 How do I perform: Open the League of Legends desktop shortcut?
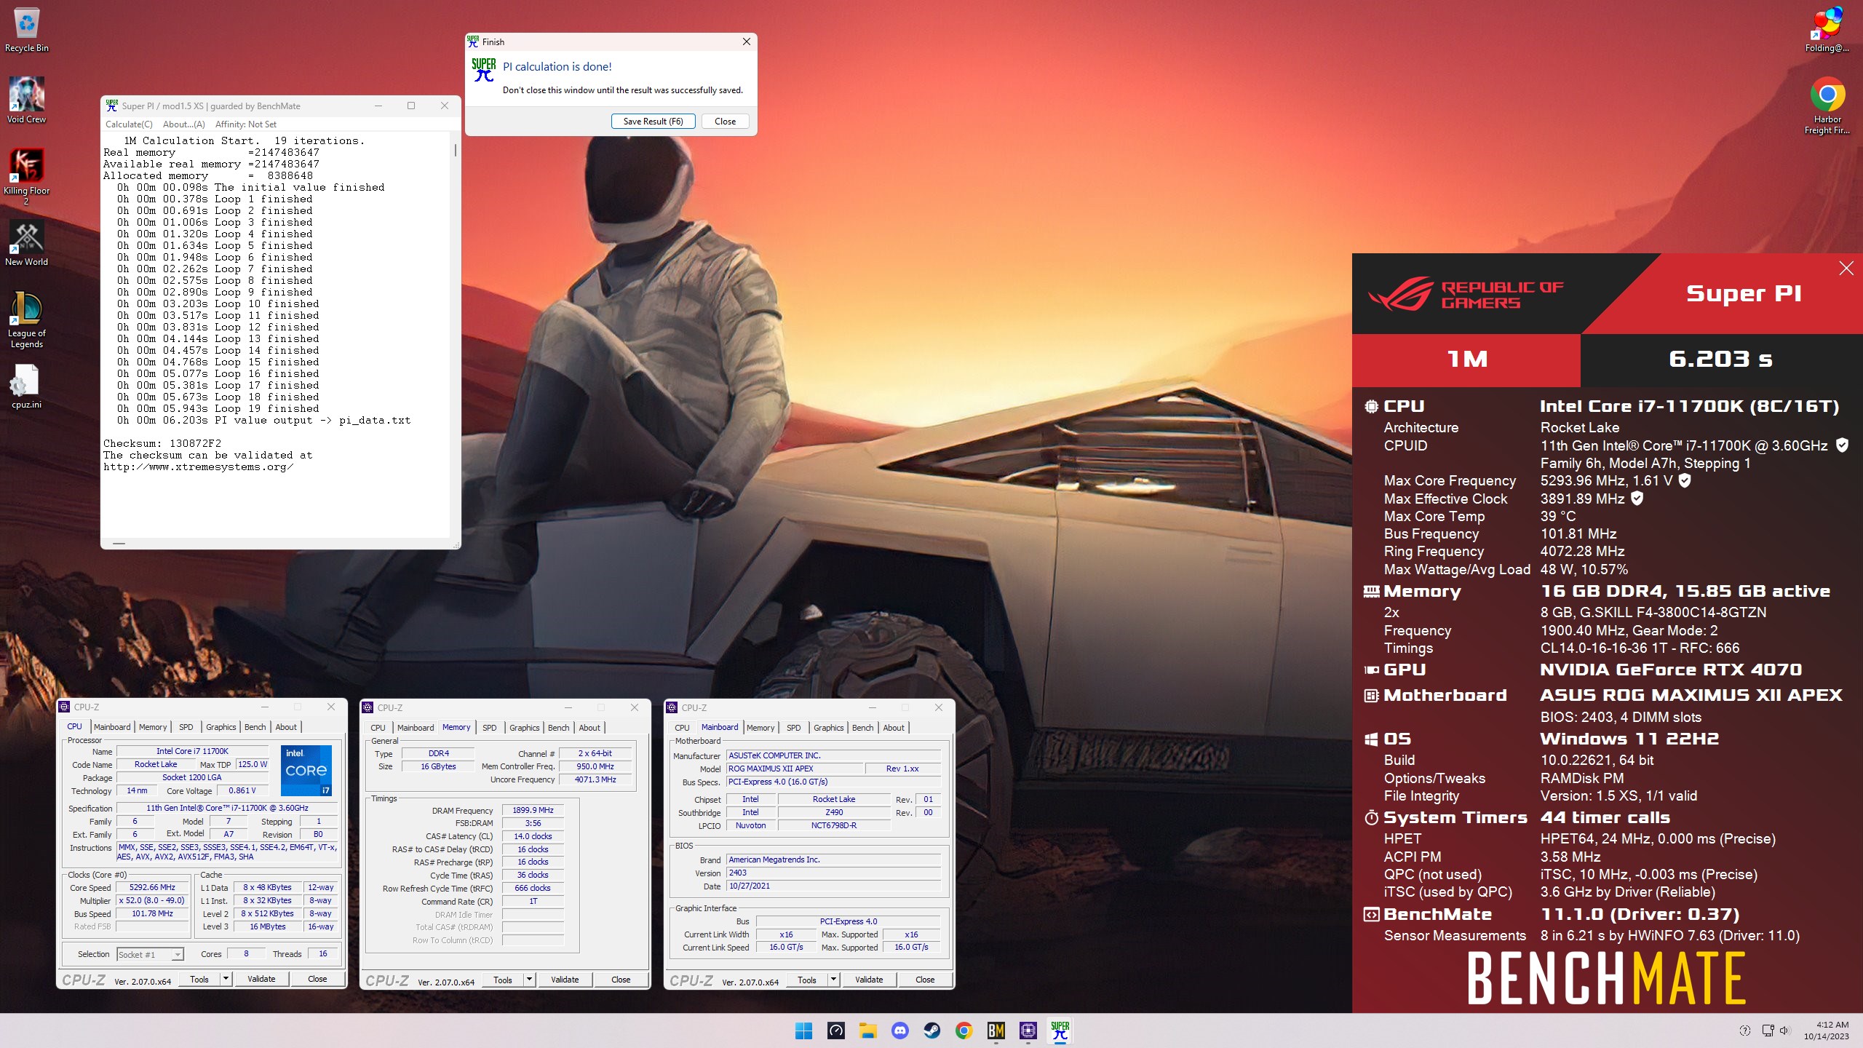pos(27,320)
